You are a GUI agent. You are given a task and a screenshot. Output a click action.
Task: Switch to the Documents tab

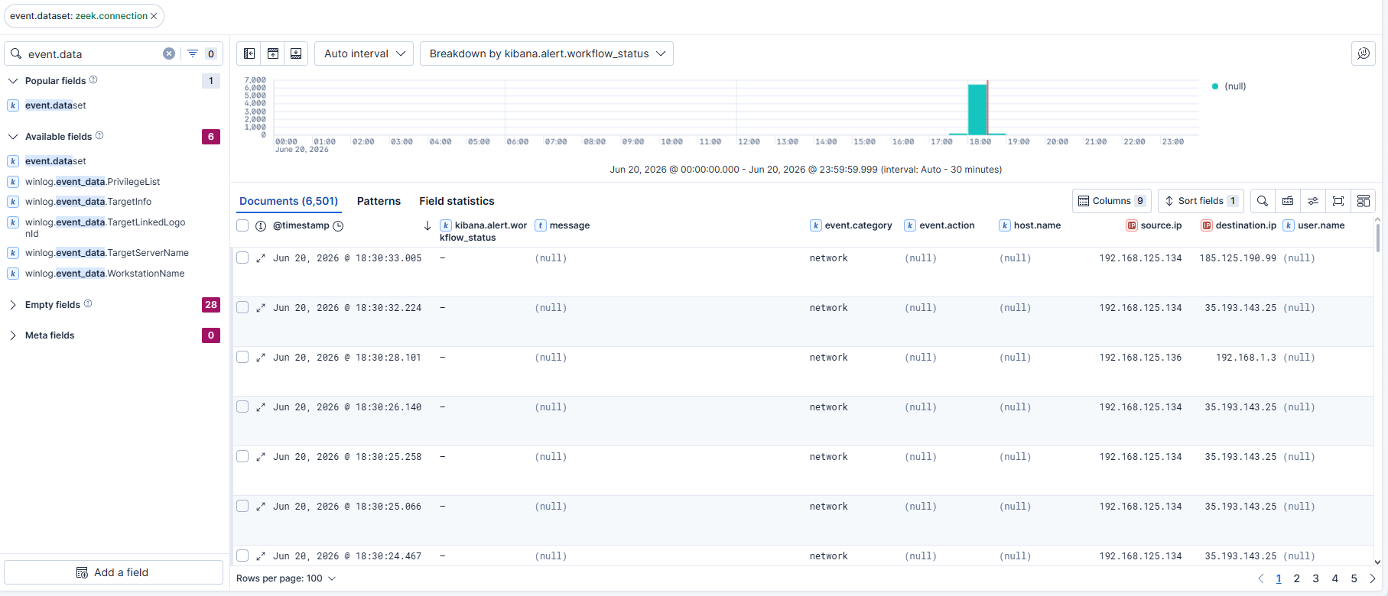tap(288, 201)
